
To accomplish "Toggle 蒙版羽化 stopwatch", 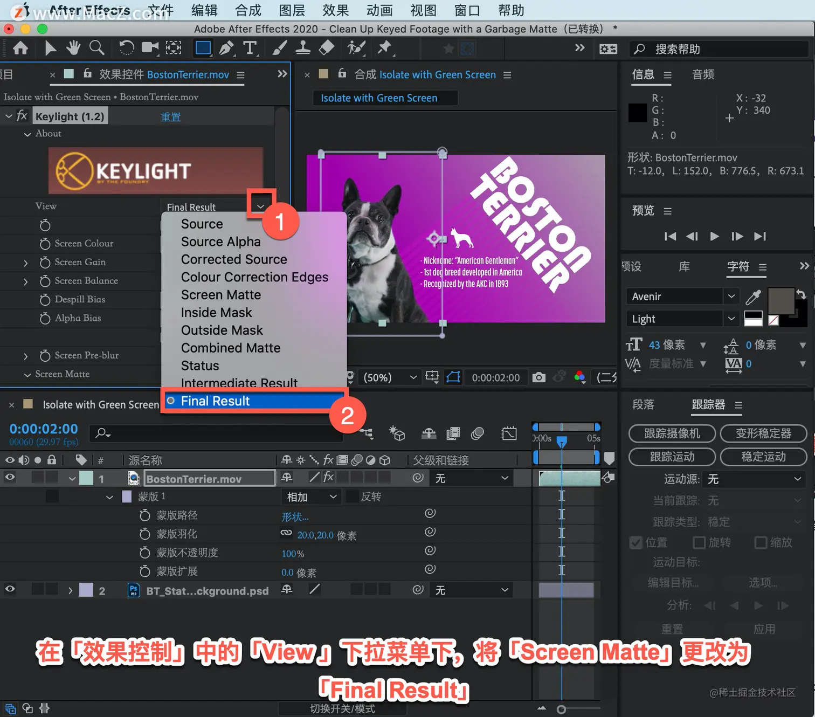I will point(144,534).
